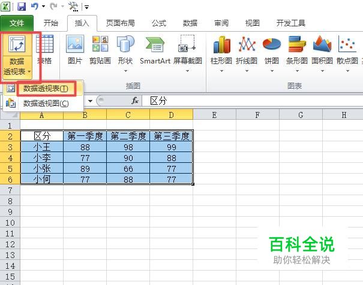This screenshot has width=363, height=285.
Task: Insert a SmartArt graphic
Action: coord(155,50)
